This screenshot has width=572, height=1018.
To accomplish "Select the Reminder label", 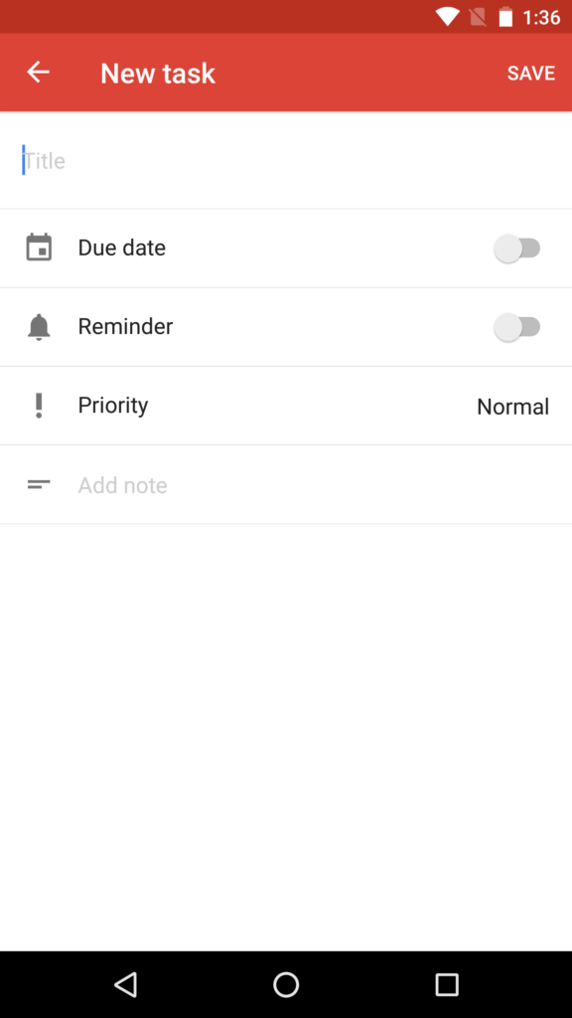I will [125, 326].
